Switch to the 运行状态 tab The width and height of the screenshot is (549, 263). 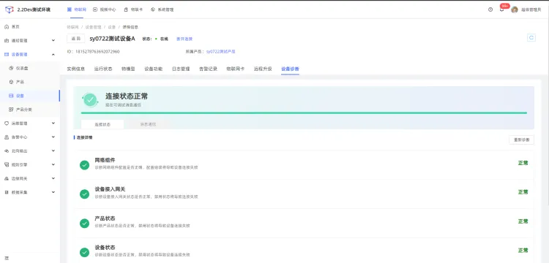[x=103, y=69]
